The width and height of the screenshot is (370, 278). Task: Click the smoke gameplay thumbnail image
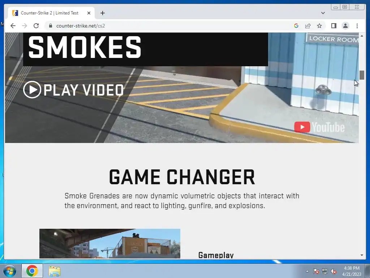pos(110,244)
